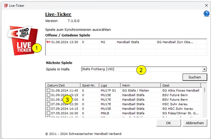Click MU17P S1 league cell
Screen dimensions: 211x139
tap(108, 90)
